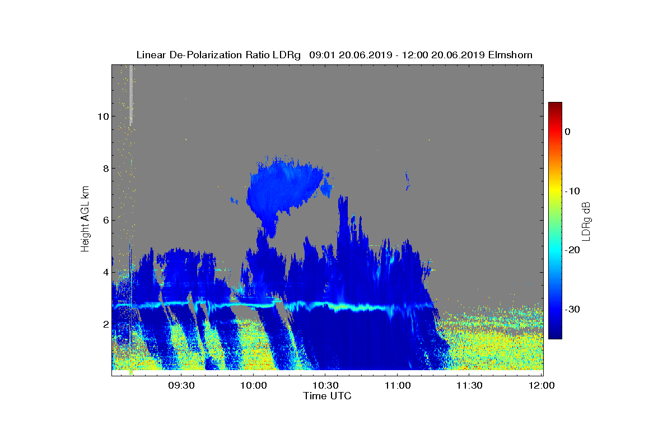Click the height tick label 10

pyautogui.click(x=102, y=116)
